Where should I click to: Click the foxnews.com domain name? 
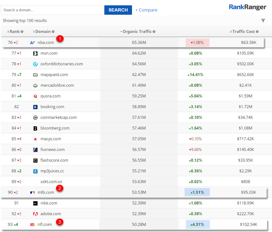(x=53, y=150)
